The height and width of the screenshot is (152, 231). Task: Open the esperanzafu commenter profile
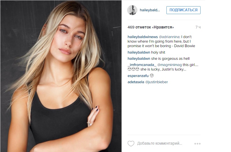pos(138,76)
